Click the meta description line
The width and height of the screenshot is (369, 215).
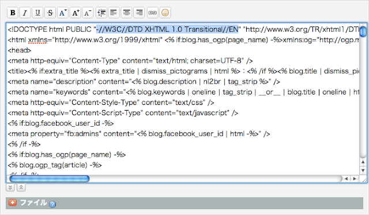[144, 82]
